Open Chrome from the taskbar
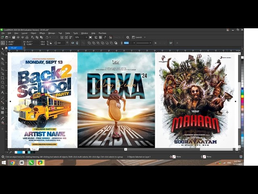Image resolution: width=258 pixels, height=194 pixels. (x=12, y=162)
